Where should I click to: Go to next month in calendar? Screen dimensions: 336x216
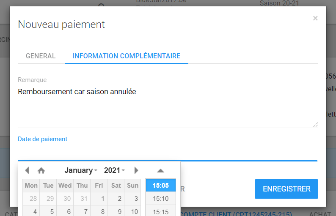pos(136,170)
